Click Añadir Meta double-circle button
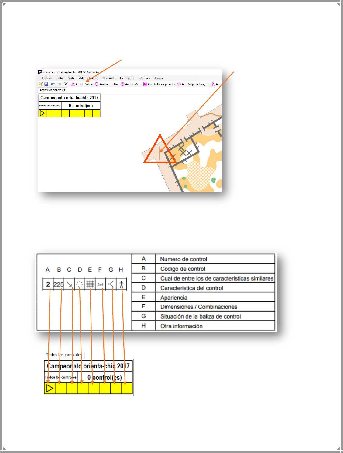Screen dimensions: 343x453 (131, 84)
